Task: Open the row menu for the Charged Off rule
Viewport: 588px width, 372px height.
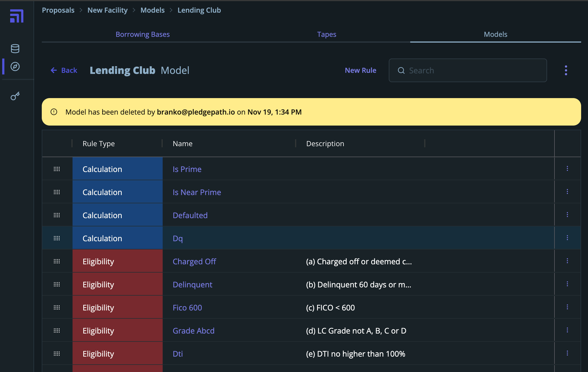Action: coord(567,261)
